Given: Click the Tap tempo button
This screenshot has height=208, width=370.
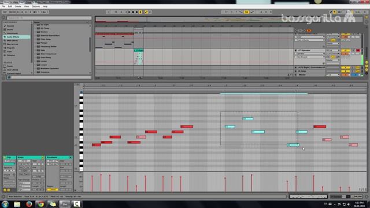Looking at the screenshot, I should 5,12.
